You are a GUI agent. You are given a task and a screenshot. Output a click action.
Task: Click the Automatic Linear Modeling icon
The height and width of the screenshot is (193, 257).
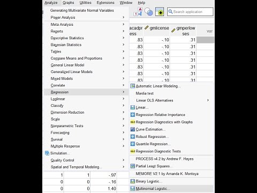(132, 86)
